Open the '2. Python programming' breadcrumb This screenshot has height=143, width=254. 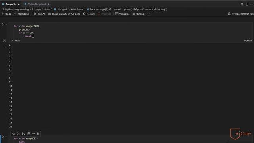click(x=15, y=10)
